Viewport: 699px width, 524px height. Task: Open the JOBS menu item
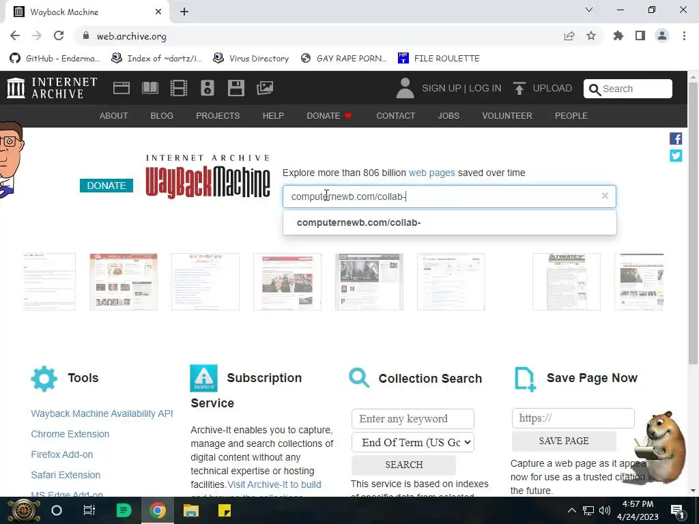coord(448,116)
